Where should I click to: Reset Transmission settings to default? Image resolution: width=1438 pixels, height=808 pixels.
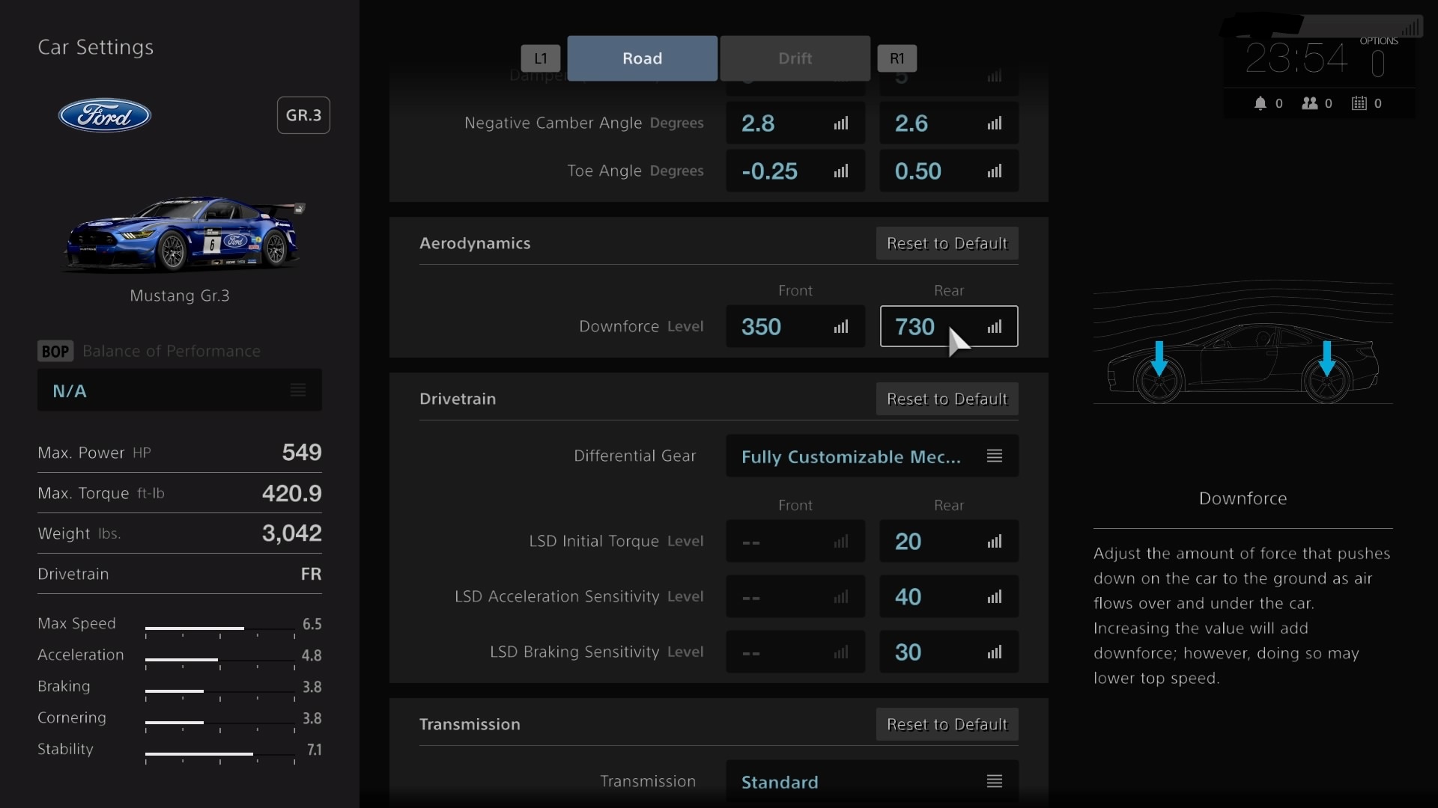tap(947, 724)
